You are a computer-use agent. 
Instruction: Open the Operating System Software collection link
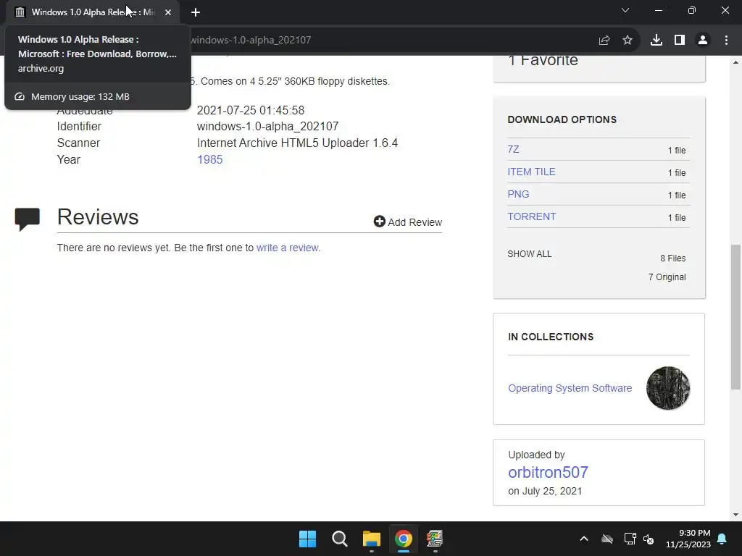tap(570, 388)
